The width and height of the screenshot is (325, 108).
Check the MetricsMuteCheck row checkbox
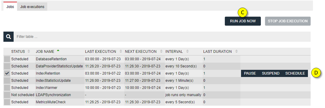(x=7, y=102)
